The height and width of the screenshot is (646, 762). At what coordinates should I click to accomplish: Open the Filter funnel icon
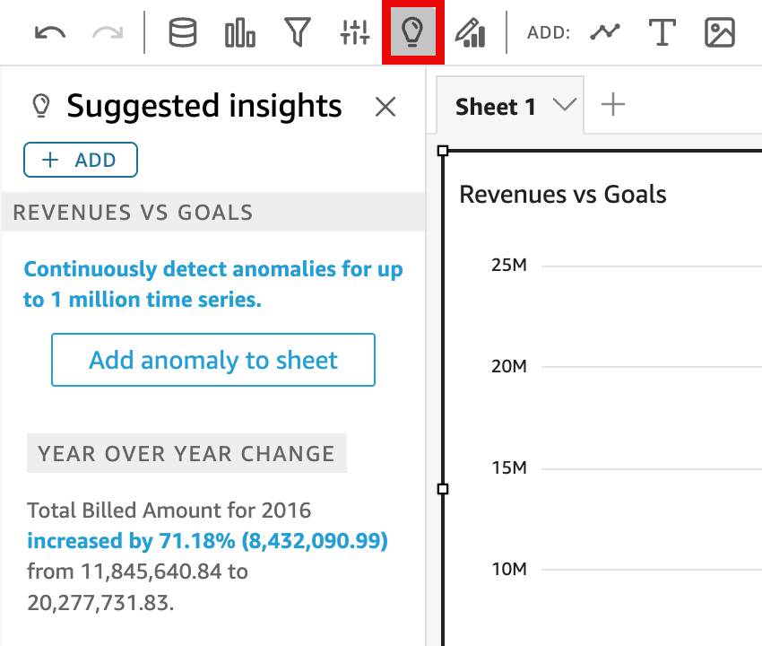pos(298,32)
